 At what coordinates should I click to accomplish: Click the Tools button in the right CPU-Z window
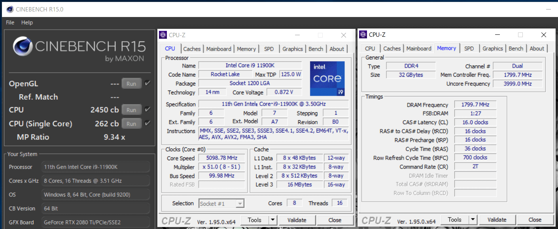click(x=455, y=220)
